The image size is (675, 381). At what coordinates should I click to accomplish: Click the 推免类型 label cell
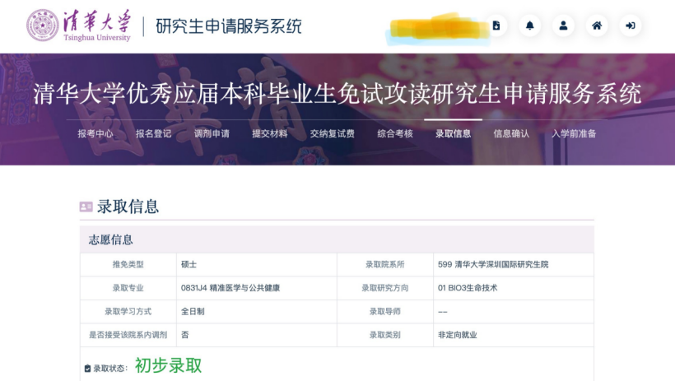(128, 264)
